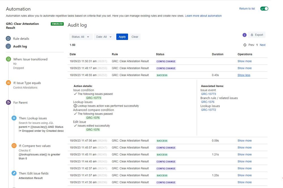The image size is (283, 188).
Task: Click the 0.59s duration value
Action: pyautogui.click(x=215, y=141)
